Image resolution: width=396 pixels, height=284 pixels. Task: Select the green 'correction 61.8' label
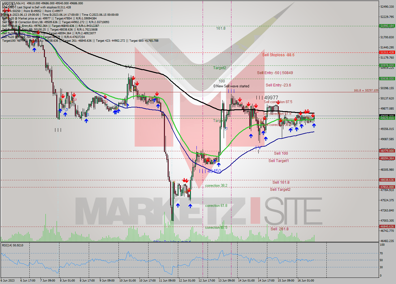click(216, 206)
